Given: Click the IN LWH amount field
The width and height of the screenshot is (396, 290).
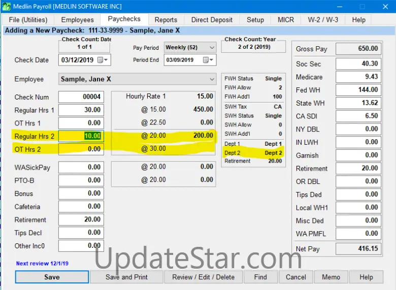Looking at the screenshot, I should point(358,142).
